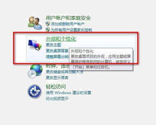Click 使用 Windows 建议的设置 link
156x125 pixels.
pos(69,92)
